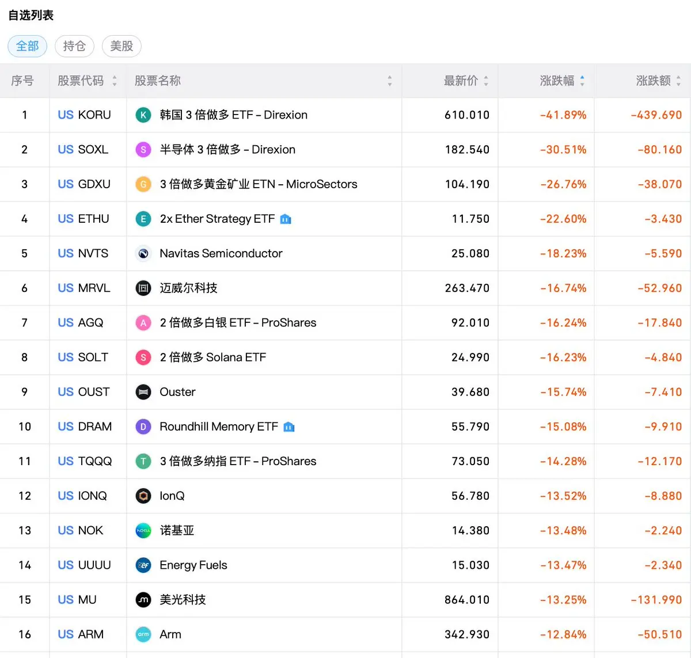Viewport: 691px width, 658px height.
Task: Click the TQQQ green T logo icon
Action: coord(143,461)
